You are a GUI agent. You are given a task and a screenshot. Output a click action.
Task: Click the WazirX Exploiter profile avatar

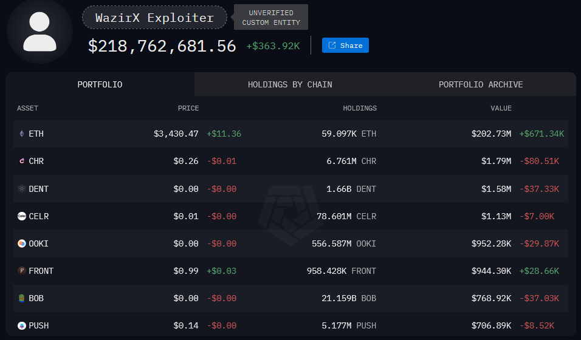click(x=40, y=31)
